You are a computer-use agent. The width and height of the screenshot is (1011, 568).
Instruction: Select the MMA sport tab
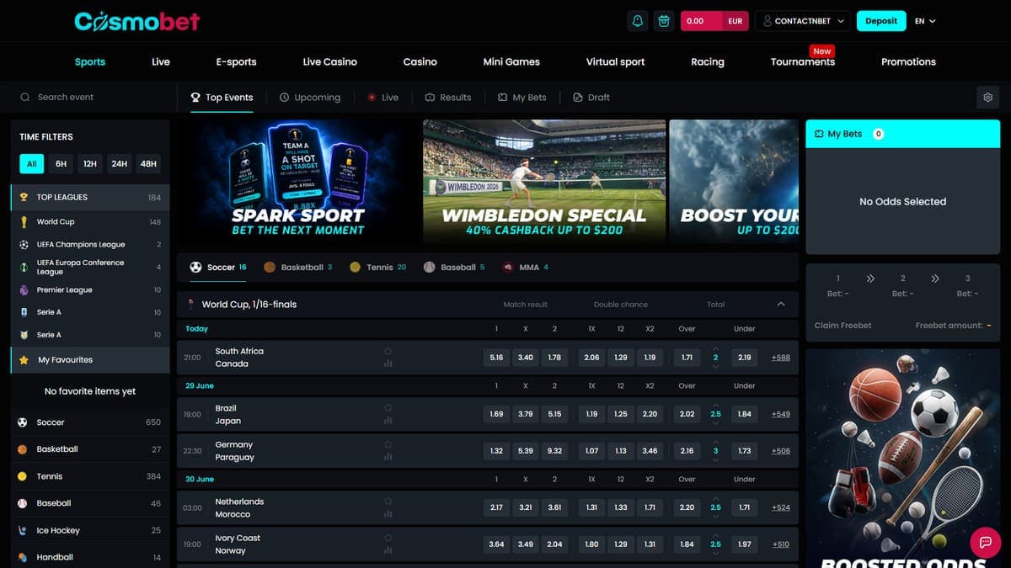click(526, 268)
